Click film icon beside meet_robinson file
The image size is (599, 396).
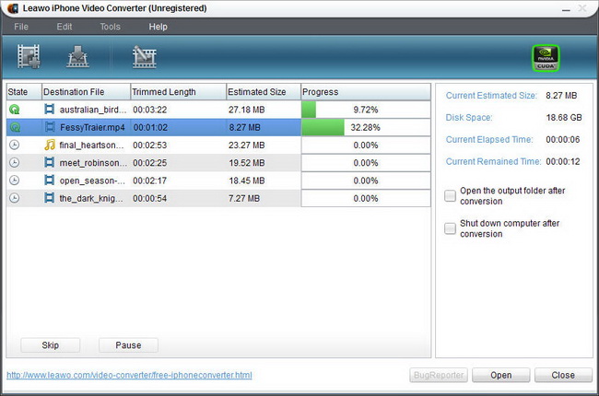(x=49, y=162)
